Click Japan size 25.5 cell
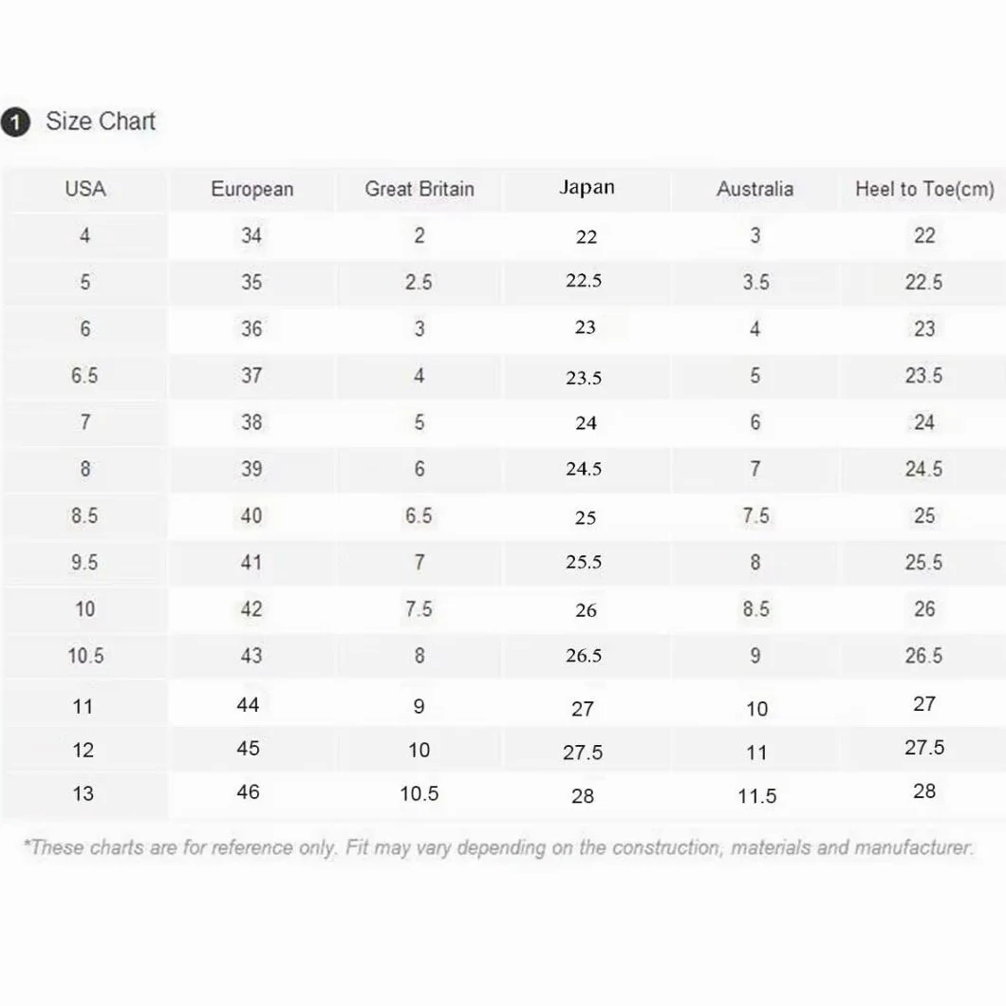The width and height of the screenshot is (1006, 1006). 585,562
